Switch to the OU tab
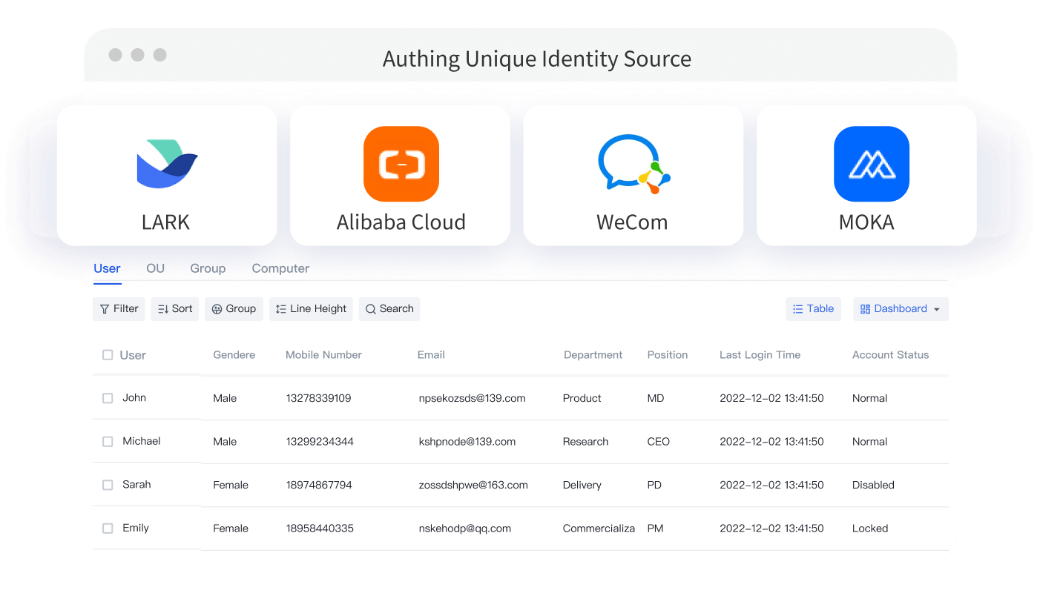 tap(155, 268)
